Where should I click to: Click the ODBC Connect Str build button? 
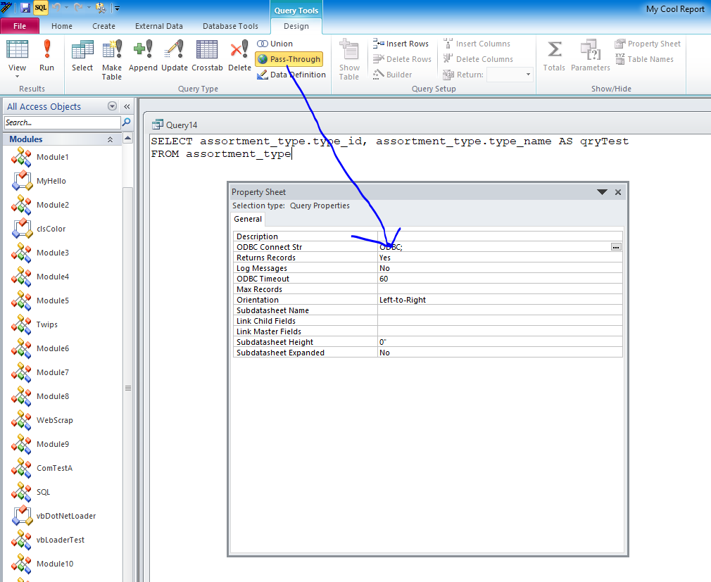pos(616,247)
